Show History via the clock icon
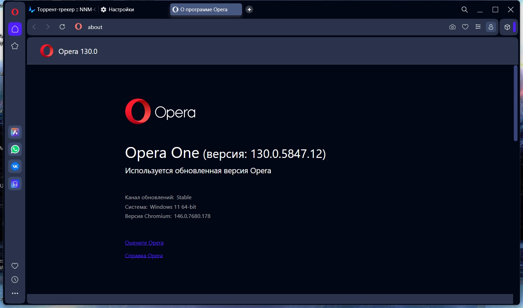This screenshot has height=308, width=523. tap(15, 280)
